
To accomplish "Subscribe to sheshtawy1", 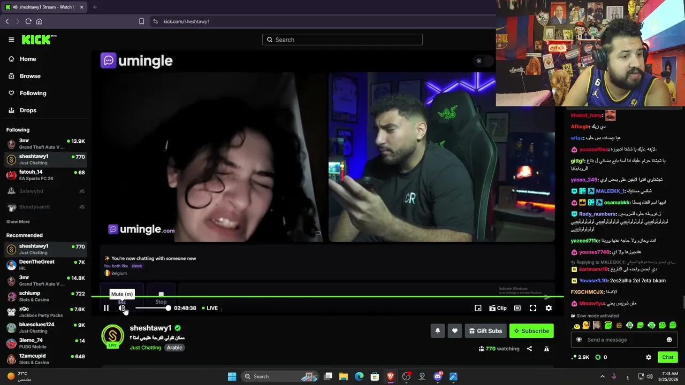I will click(531, 331).
